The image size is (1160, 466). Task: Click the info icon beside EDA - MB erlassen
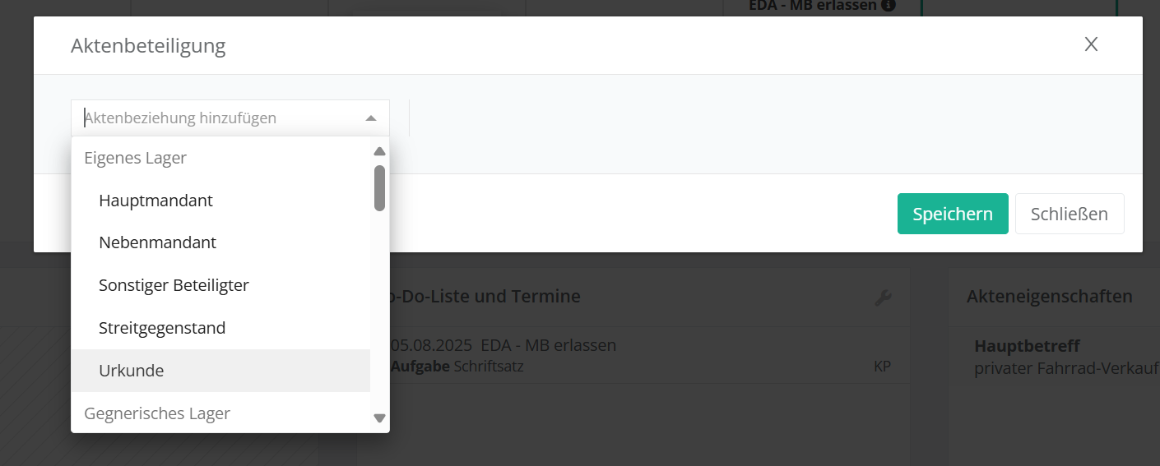point(888,5)
